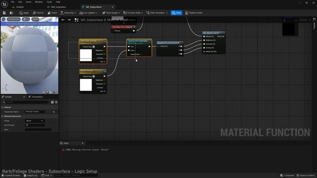Open the Content Drawer
This screenshot has height=178, width=317.
11,176
